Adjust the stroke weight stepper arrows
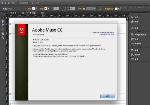 point(52,9)
